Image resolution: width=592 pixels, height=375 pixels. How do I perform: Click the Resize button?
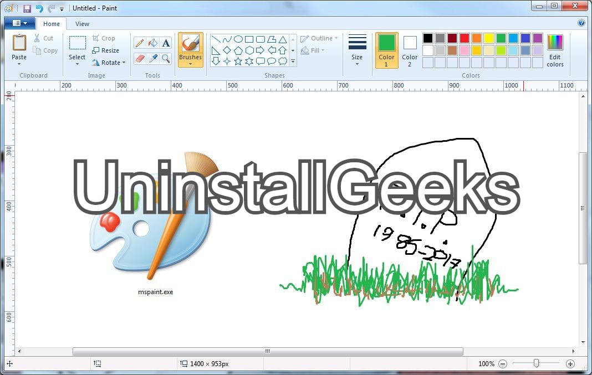106,50
